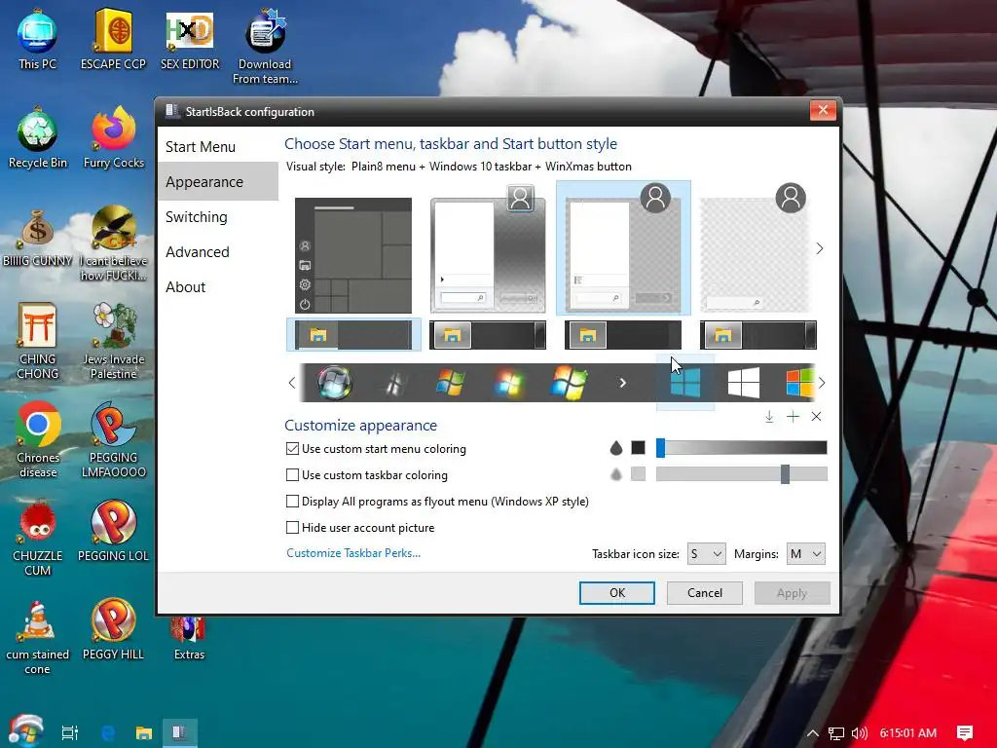997x748 pixels.
Task: Select the fully transparent start menu style
Action: [756, 248]
